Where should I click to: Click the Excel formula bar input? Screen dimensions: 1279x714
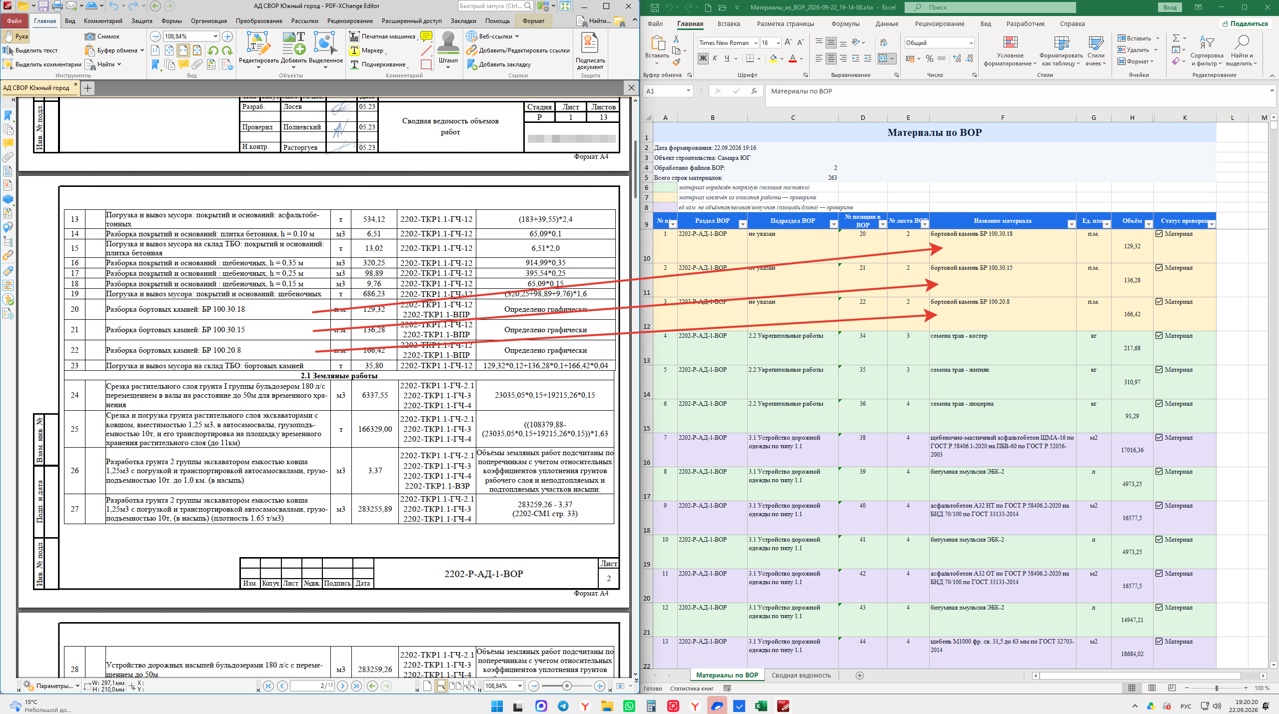click(1017, 91)
